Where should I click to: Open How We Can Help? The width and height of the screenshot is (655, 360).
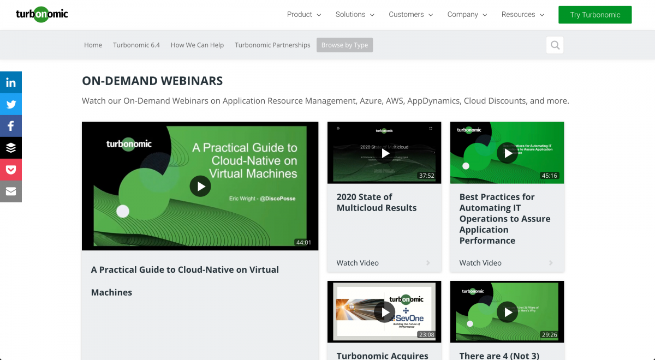(x=197, y=45)
